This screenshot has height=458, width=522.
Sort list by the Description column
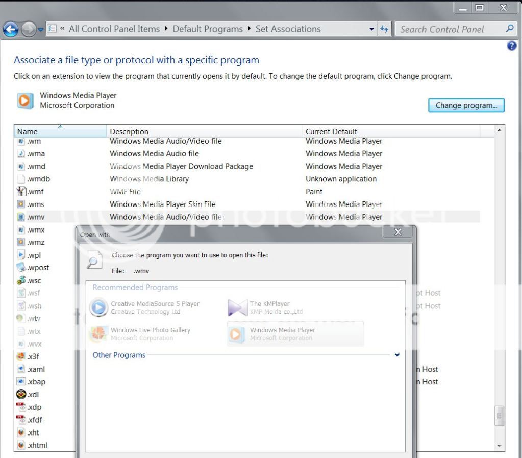204,131
